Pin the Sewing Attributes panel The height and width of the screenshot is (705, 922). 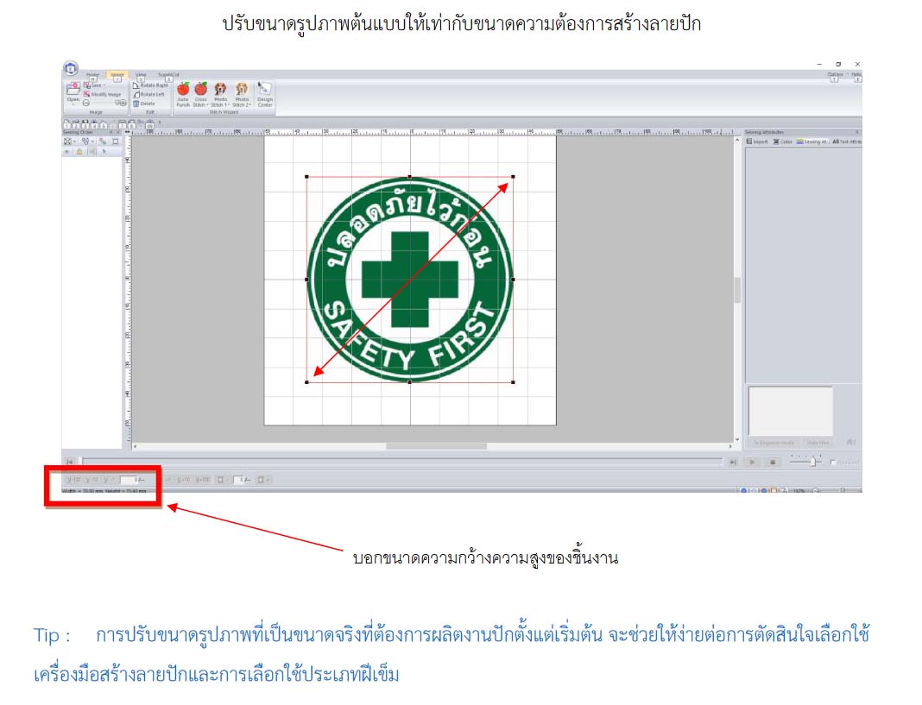tap(856, 132)
